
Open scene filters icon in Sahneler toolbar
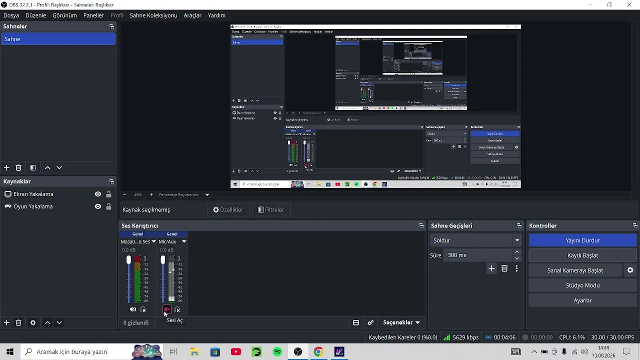[x=33, y=168]
